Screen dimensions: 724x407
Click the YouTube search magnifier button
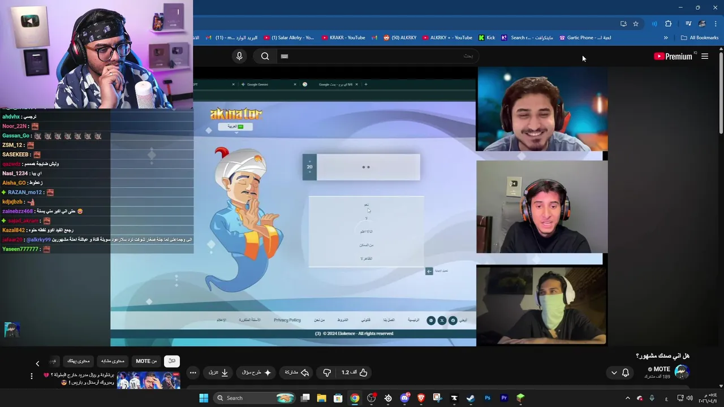tap(265, 56)
